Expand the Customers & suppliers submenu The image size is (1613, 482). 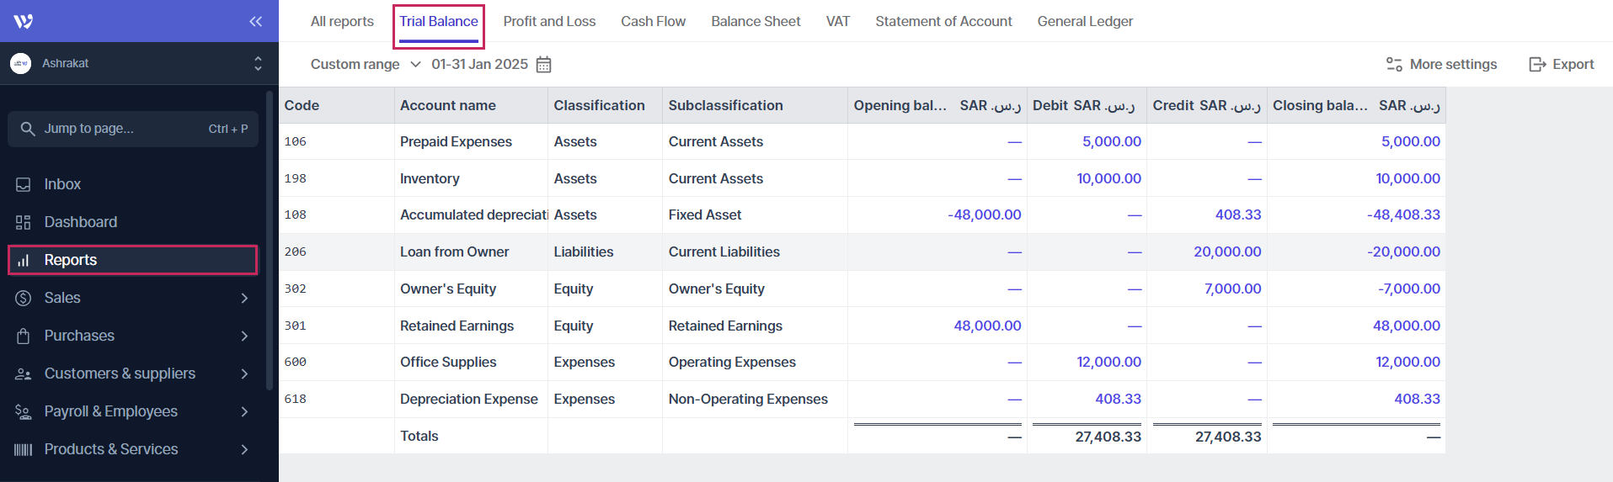tap(244, 373)
